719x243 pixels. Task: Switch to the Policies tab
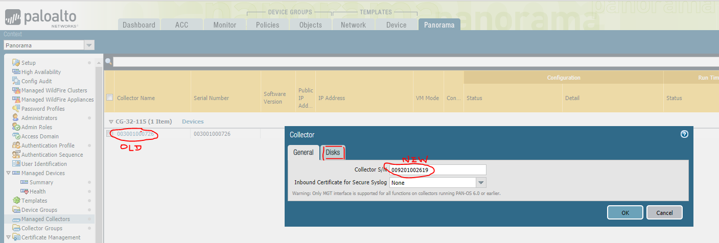click(268, 25)
